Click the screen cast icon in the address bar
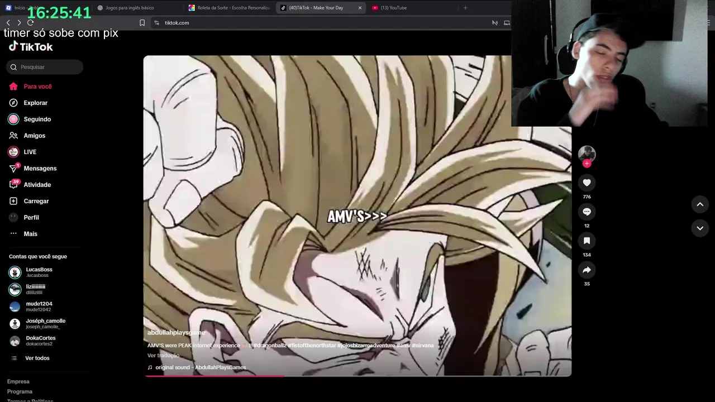 (507, 23)
